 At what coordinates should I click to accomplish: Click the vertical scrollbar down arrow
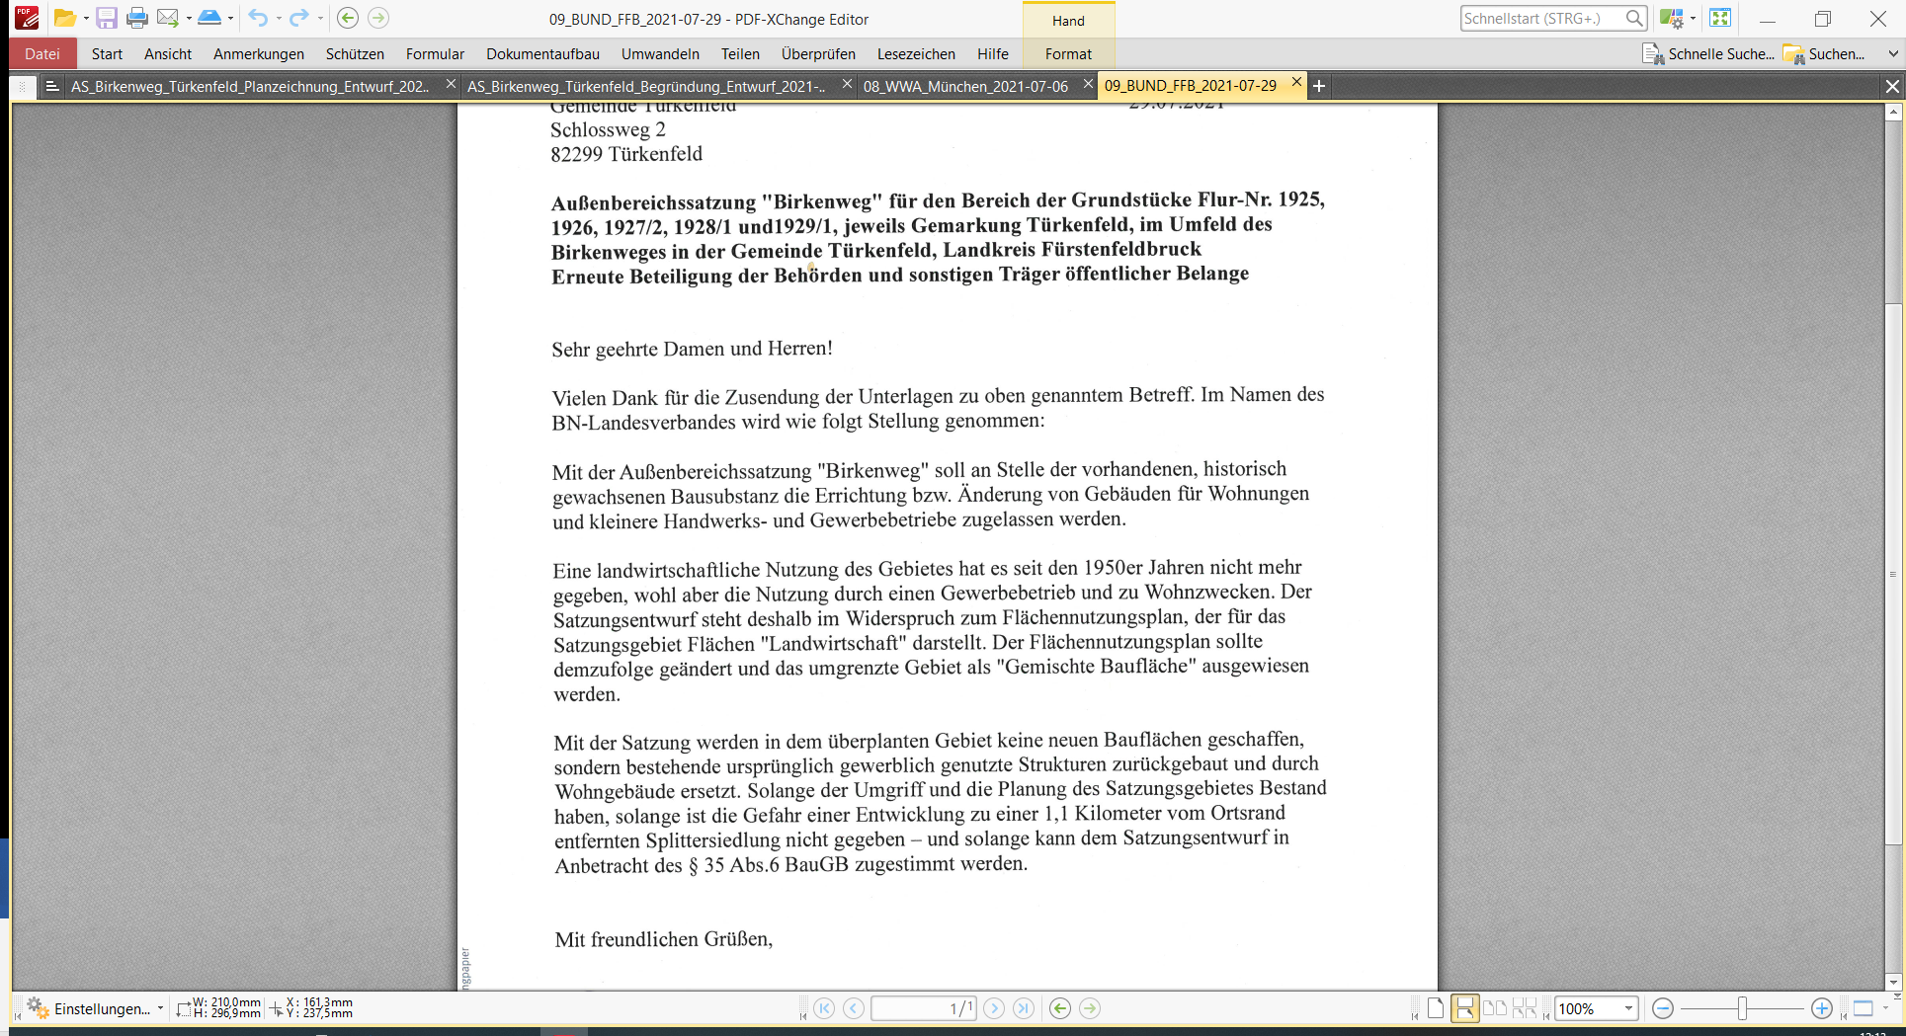1893,982
